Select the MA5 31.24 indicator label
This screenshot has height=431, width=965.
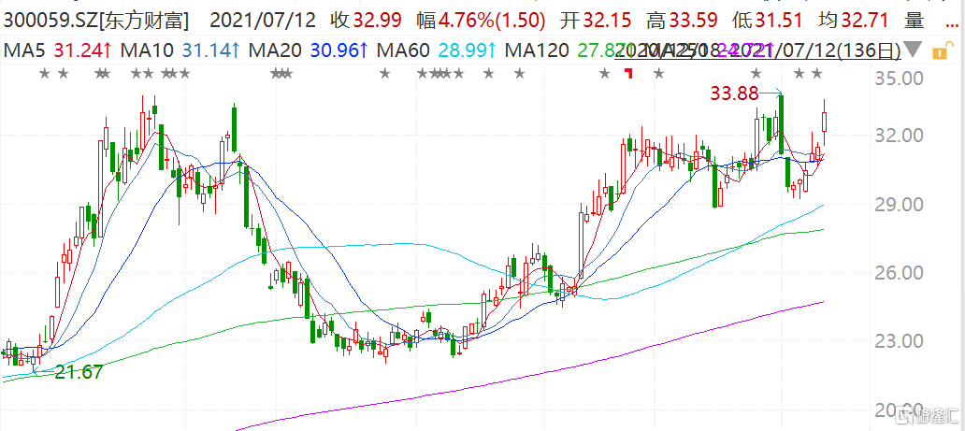coord(56,50)
